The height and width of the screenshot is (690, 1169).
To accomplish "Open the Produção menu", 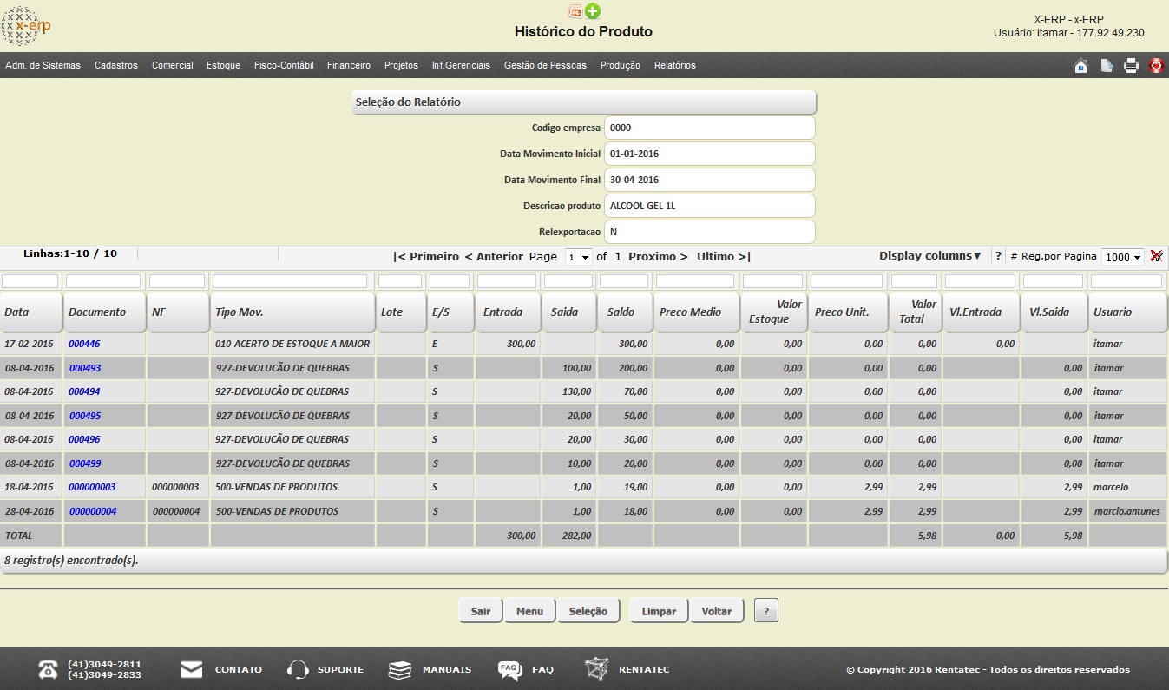I will click(621, 65).
